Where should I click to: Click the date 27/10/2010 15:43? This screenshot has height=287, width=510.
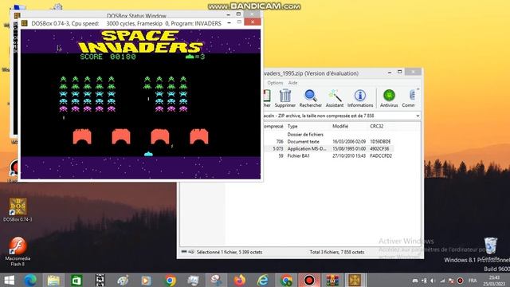click(x=349, y=156)
